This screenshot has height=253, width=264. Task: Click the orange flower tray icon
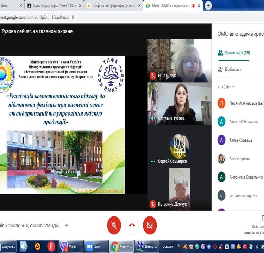[x=239, y=247]
